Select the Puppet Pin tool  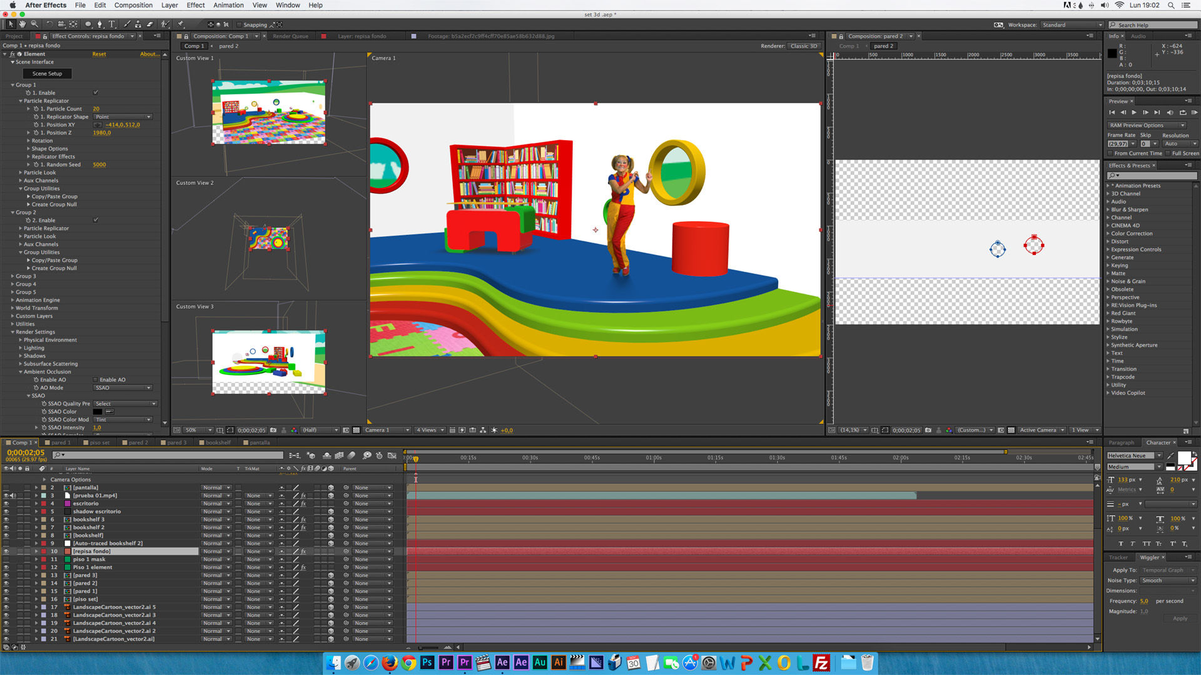point(181,24)
